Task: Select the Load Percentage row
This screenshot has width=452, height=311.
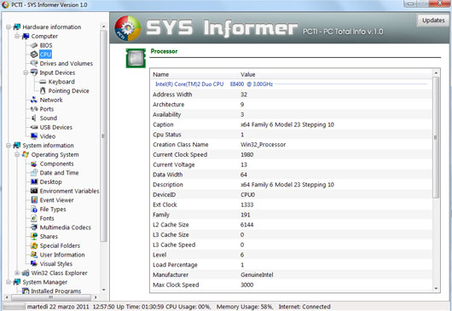Action: tap(292, 265)
